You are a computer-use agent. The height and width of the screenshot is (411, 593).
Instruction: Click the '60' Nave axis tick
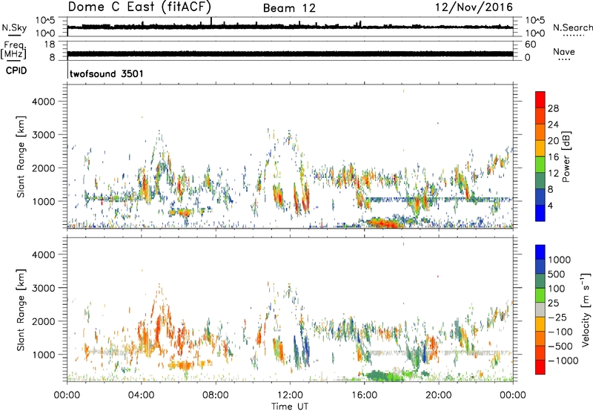point(530,45)
